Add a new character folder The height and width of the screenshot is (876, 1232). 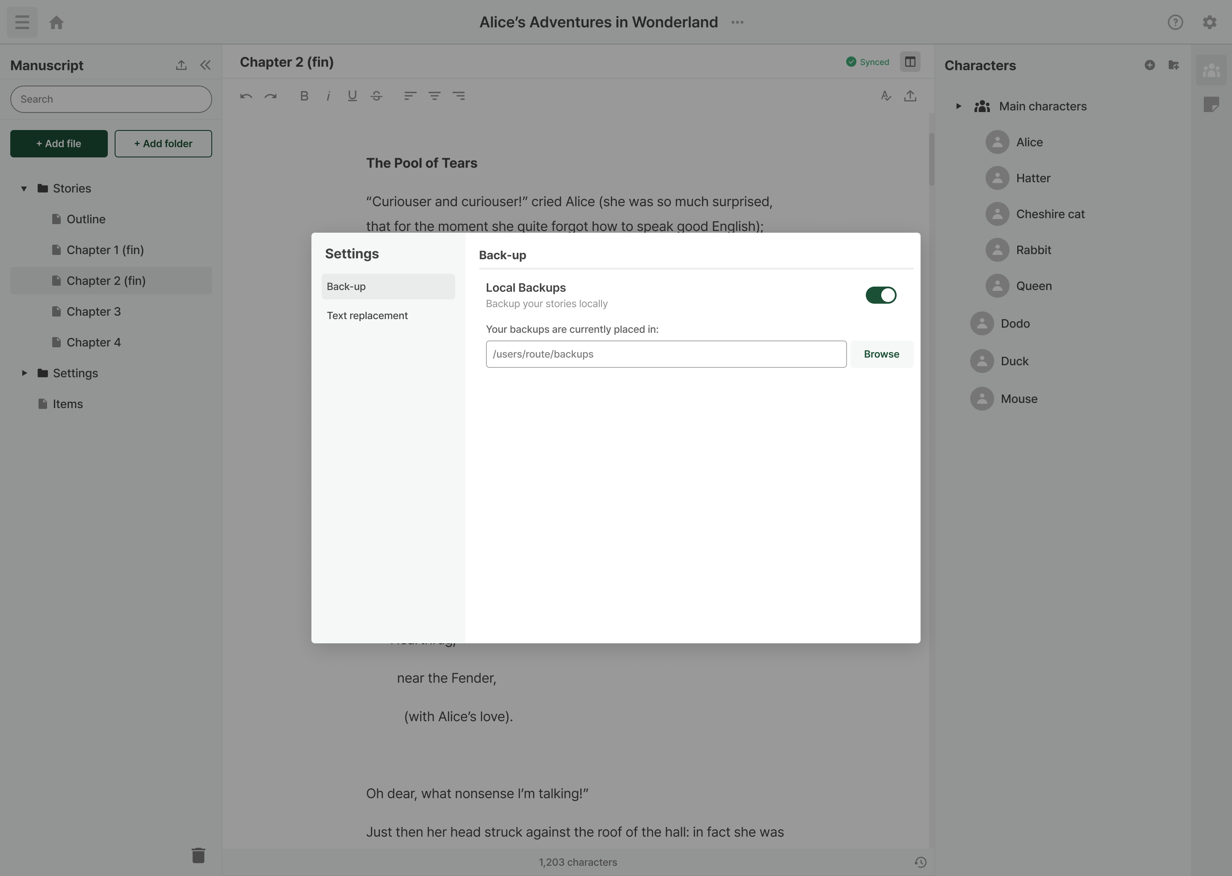(x=1173, y=65)
